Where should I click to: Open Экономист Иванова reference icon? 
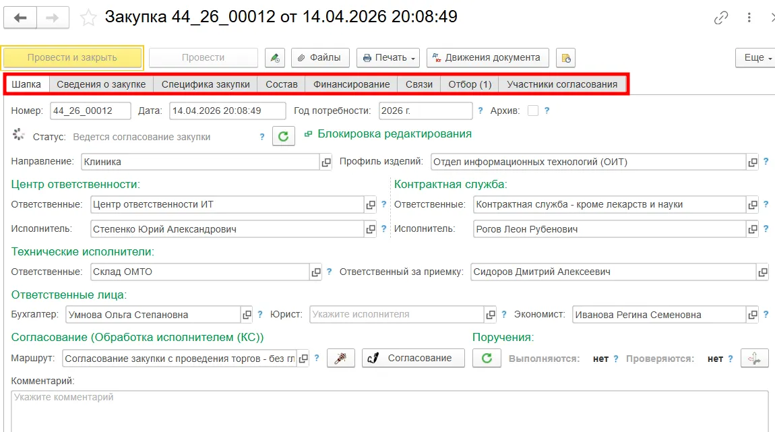(x=752, y=315)
